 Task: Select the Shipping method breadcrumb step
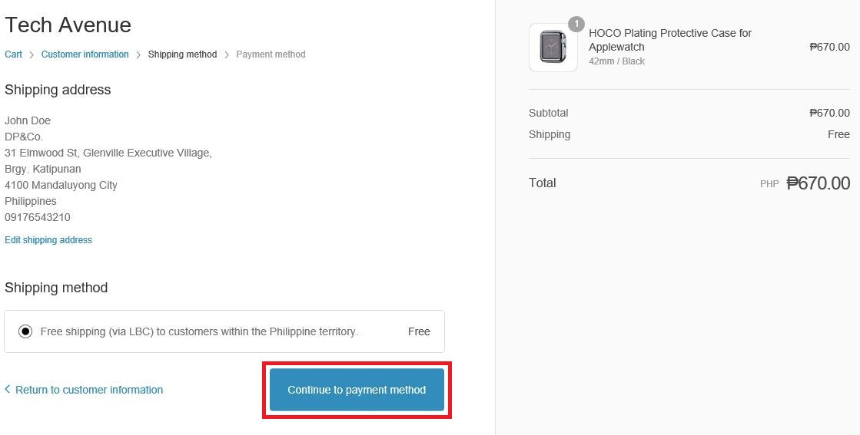pos(182,54)
